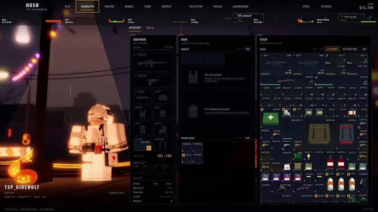Open the Hideout tab
Viewport: 378px width, 212px height.
click(x=167, y=6)
